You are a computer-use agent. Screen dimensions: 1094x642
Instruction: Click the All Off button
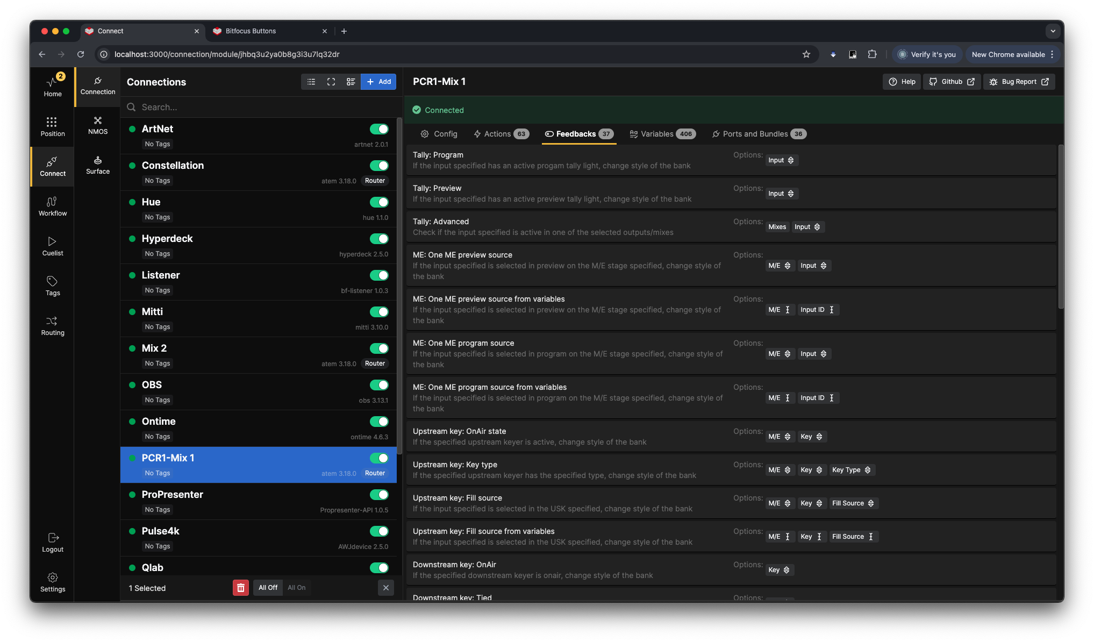pyautogui.click(x=268, y=588)
